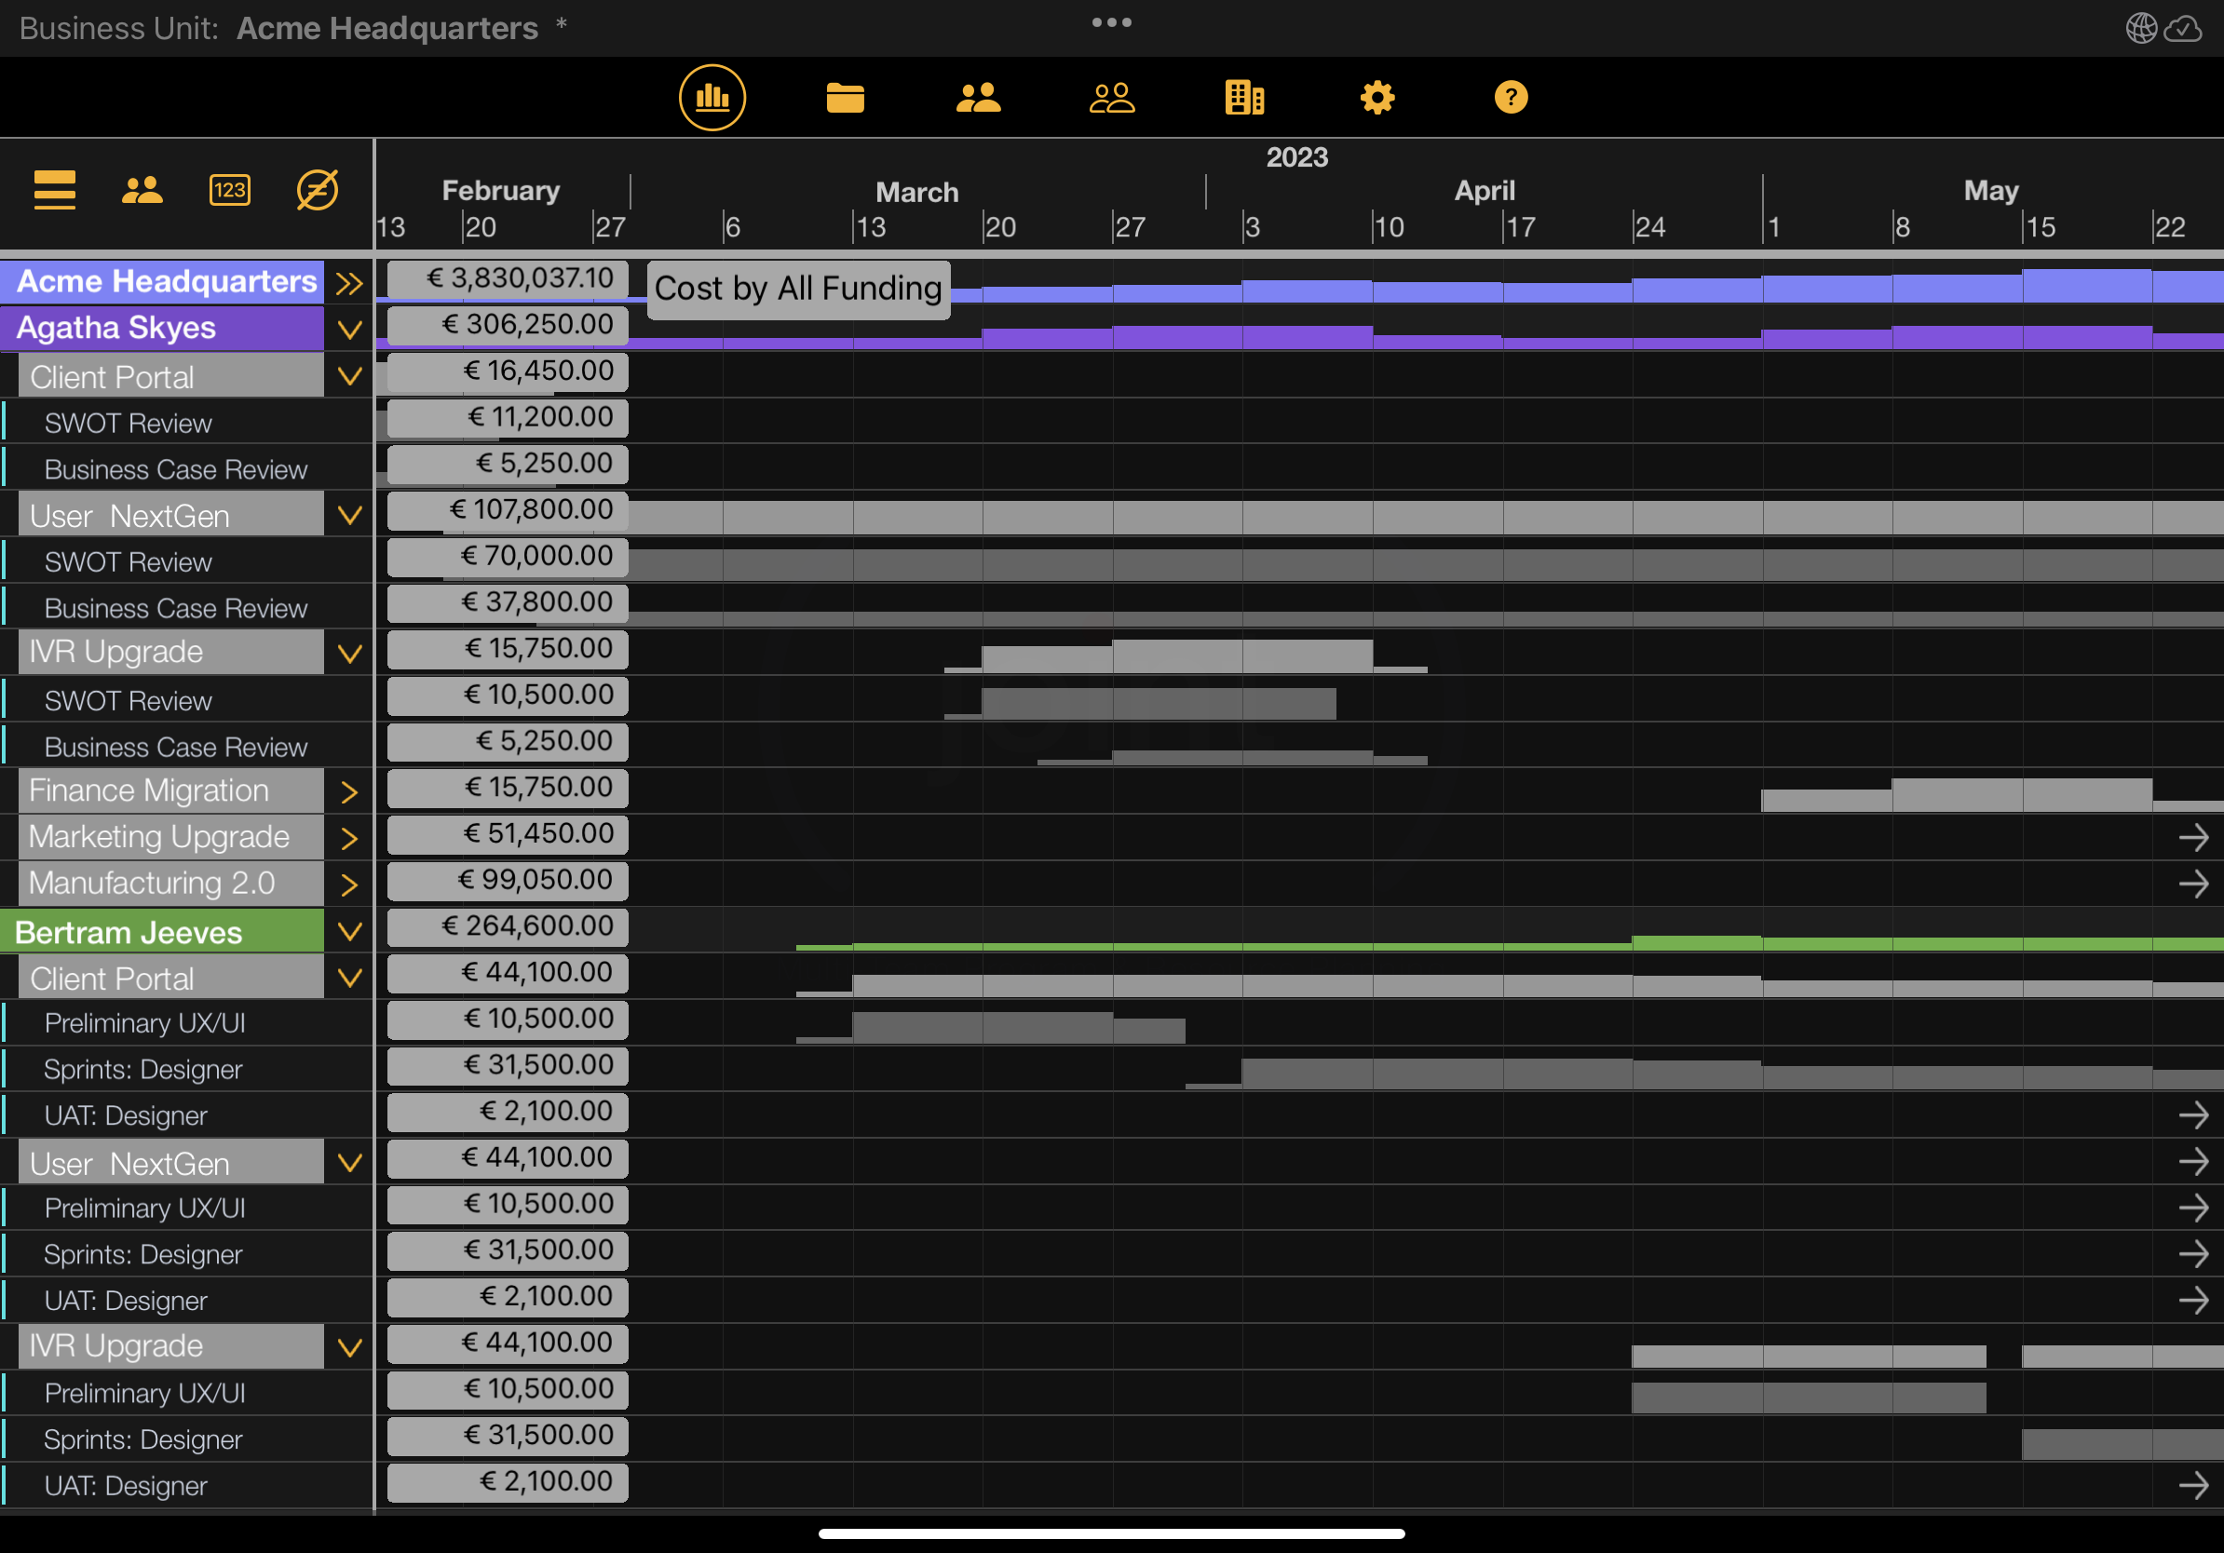Open the bar chart dashboard view

(x=712, y=98)
